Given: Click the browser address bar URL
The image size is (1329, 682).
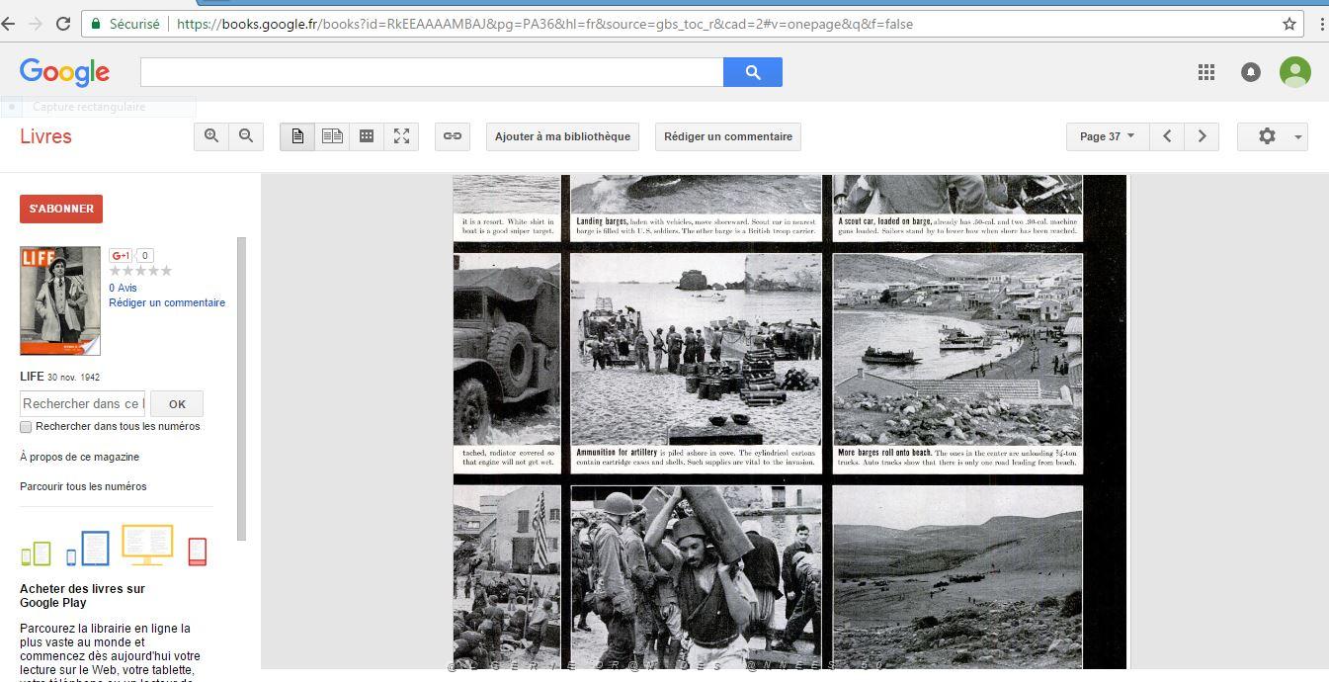Looking at the screenshot, I should pos(544,24).
